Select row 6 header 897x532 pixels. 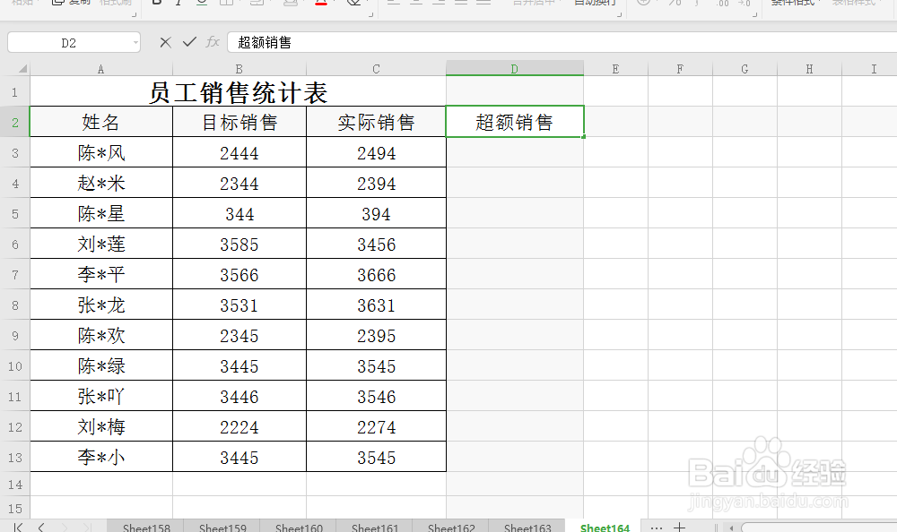click(x=15, y=244)
